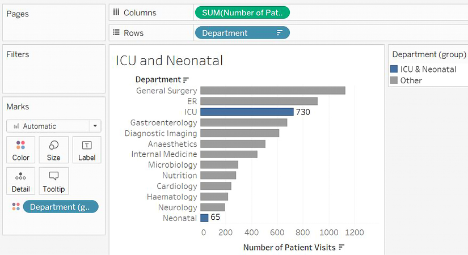Viewport: 468px width, 255px height.
Task: Click the color dots icon left of Department pill
Action: pyautogui.click(x=15, y=207)
